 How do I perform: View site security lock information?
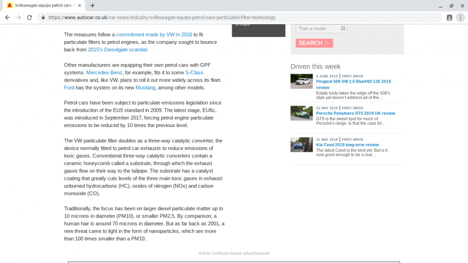[x=43, y=18]
